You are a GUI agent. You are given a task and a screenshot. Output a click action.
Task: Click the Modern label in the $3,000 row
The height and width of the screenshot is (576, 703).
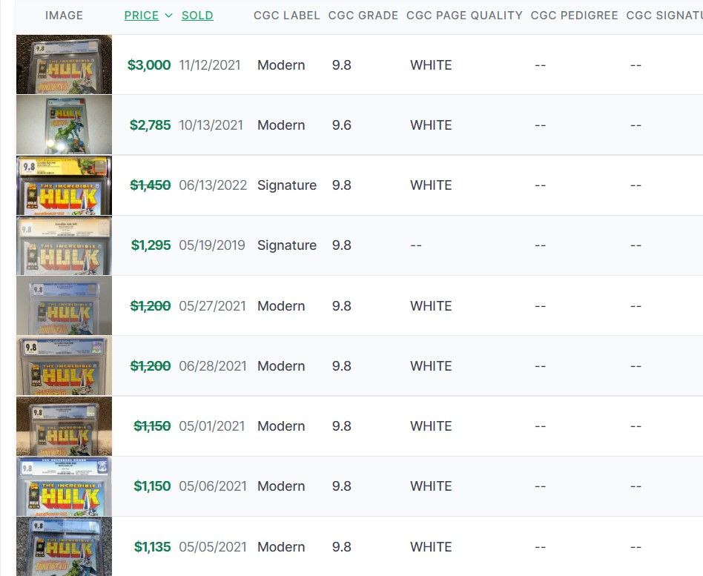[281, 65]
